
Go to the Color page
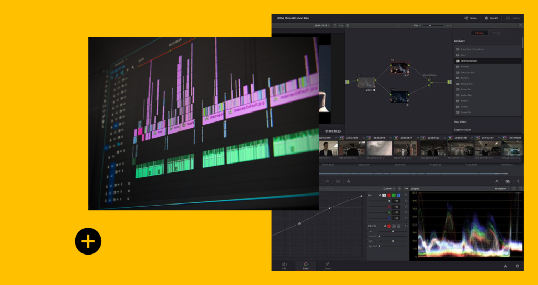pos(306,266)
